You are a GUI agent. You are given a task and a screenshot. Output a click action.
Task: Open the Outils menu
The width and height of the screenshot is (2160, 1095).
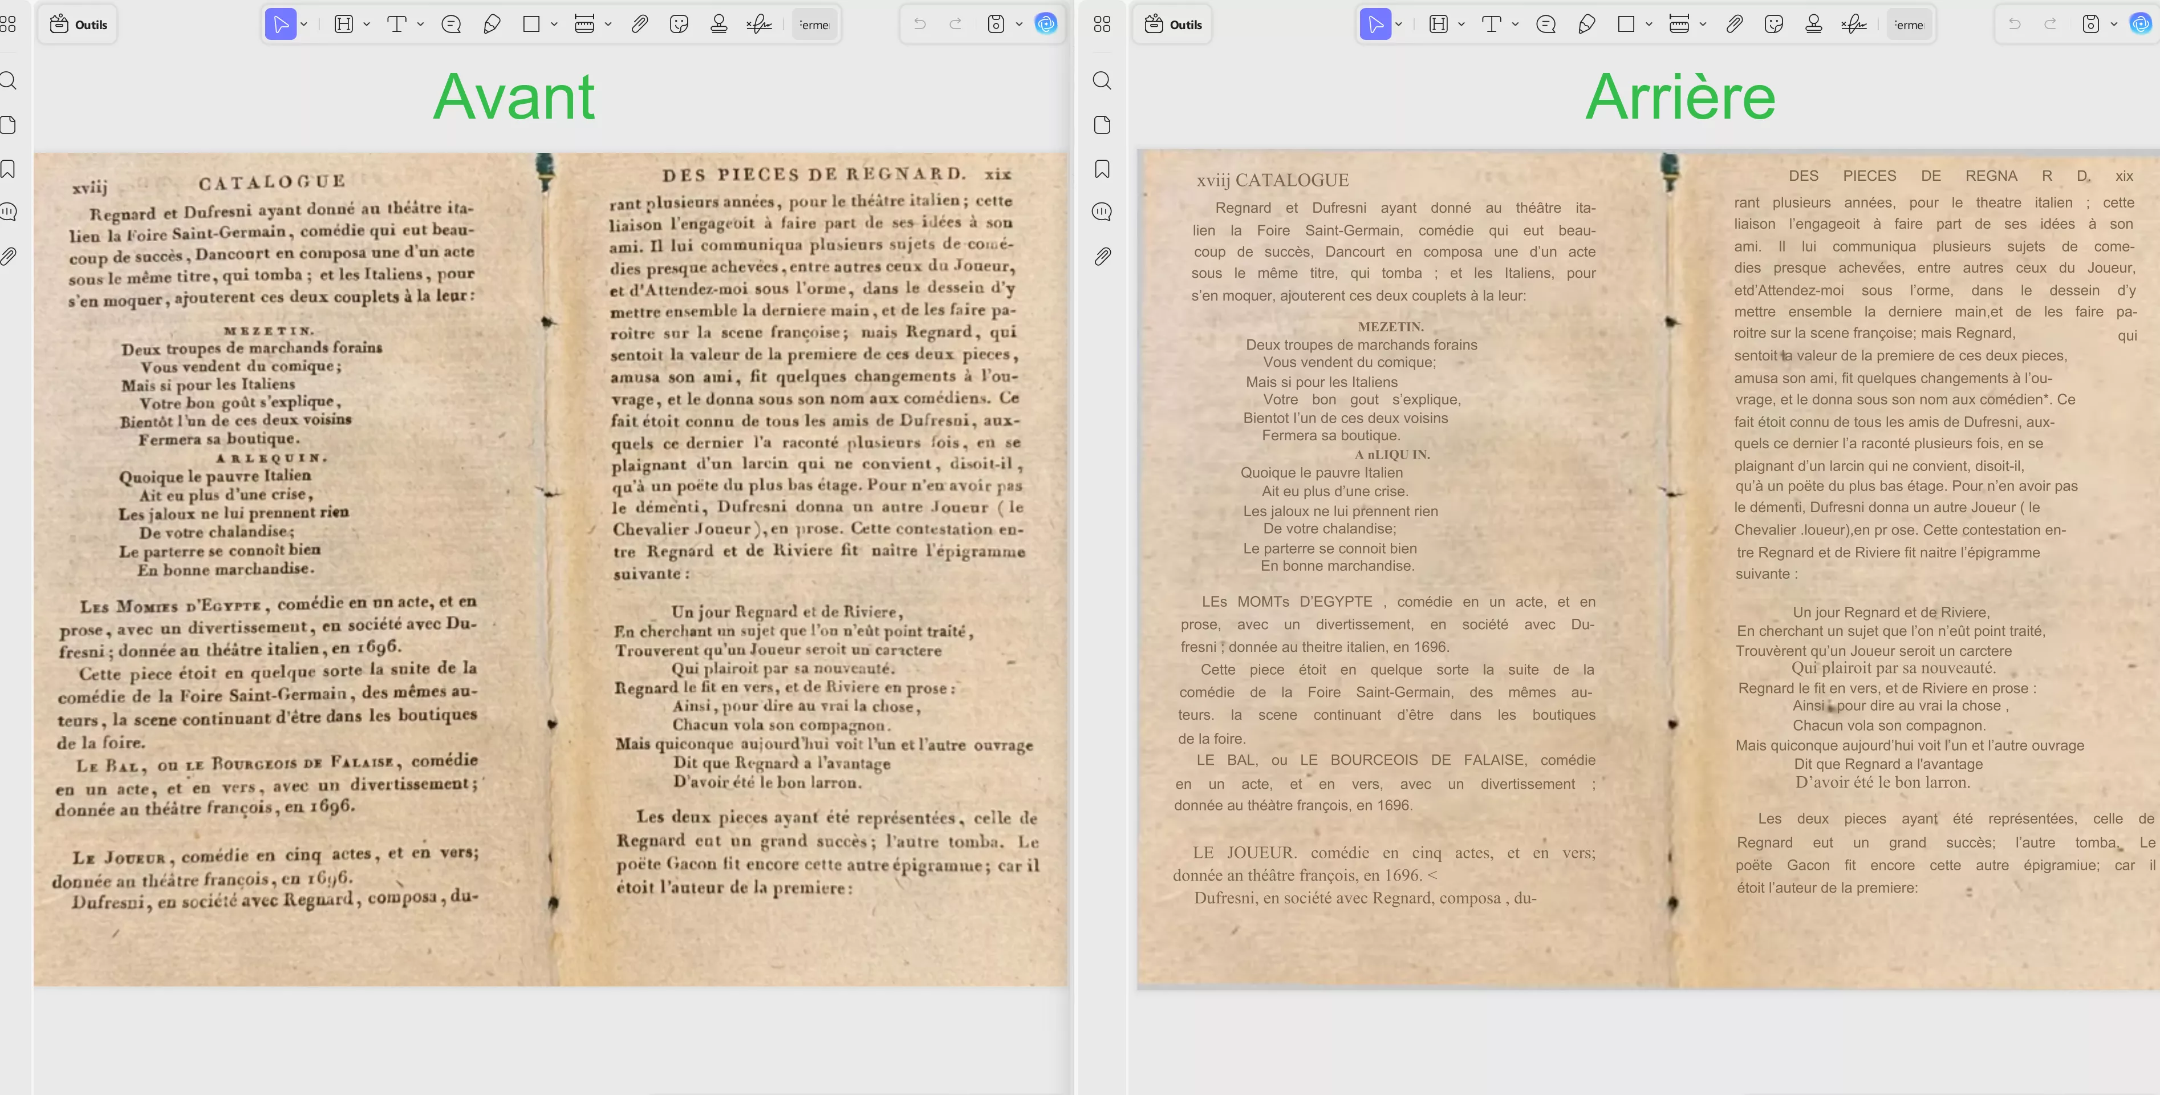point(77,23)
